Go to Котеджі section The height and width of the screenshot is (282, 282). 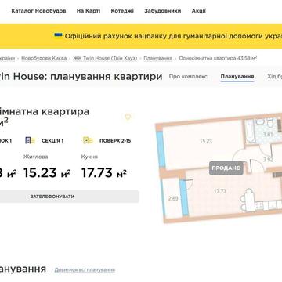pos(122,11)
